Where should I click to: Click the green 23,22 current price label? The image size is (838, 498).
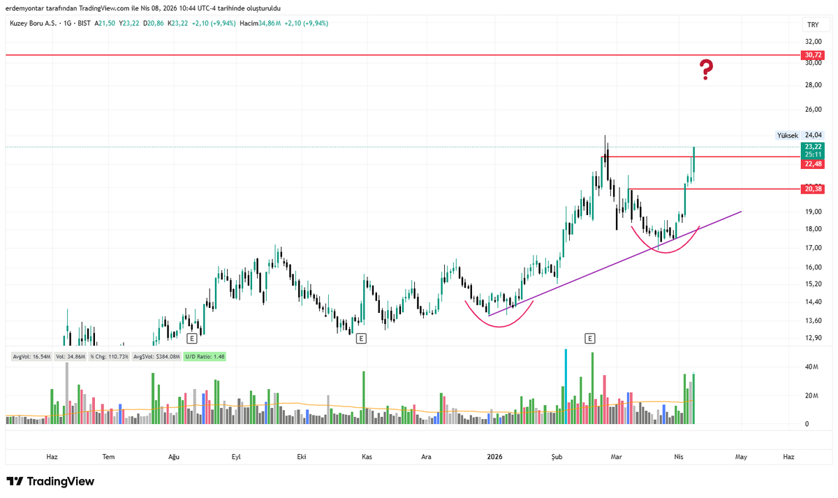[x=811, y=148]
